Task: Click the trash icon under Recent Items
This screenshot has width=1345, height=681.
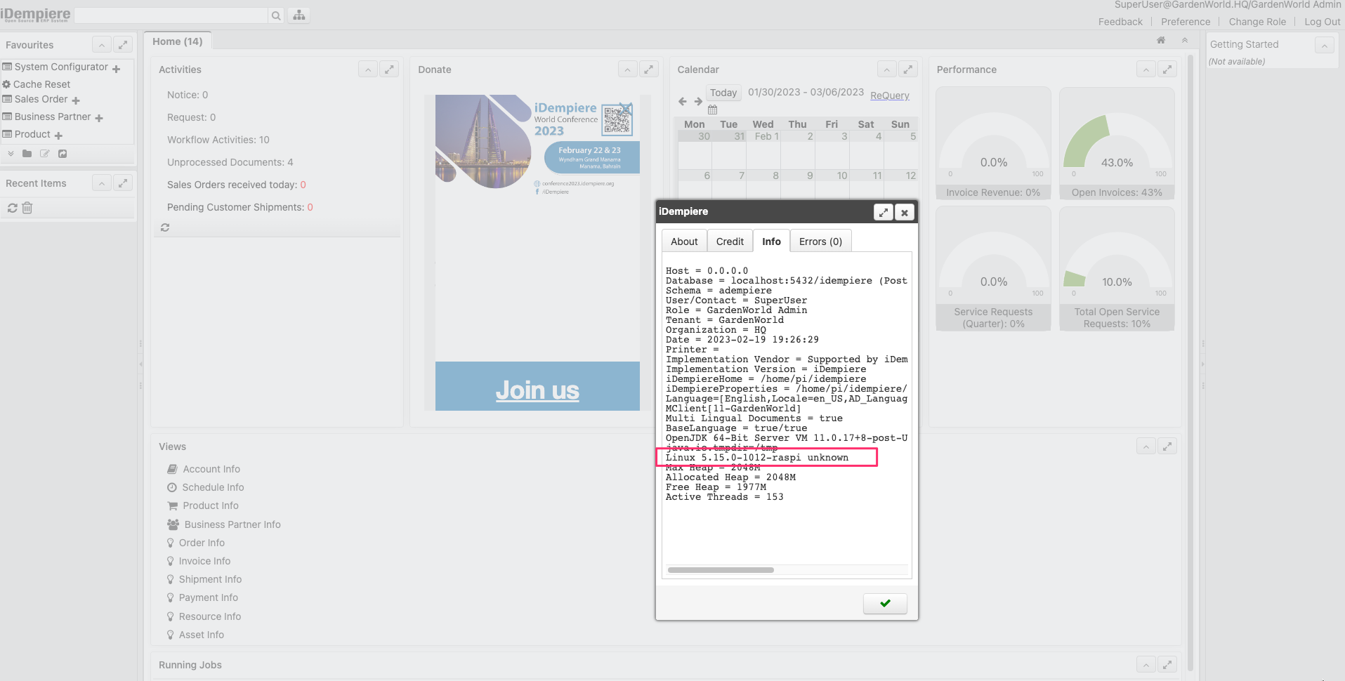Action: coord(27,208)
